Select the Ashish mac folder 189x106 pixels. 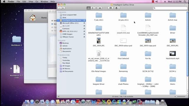(172, 15)
